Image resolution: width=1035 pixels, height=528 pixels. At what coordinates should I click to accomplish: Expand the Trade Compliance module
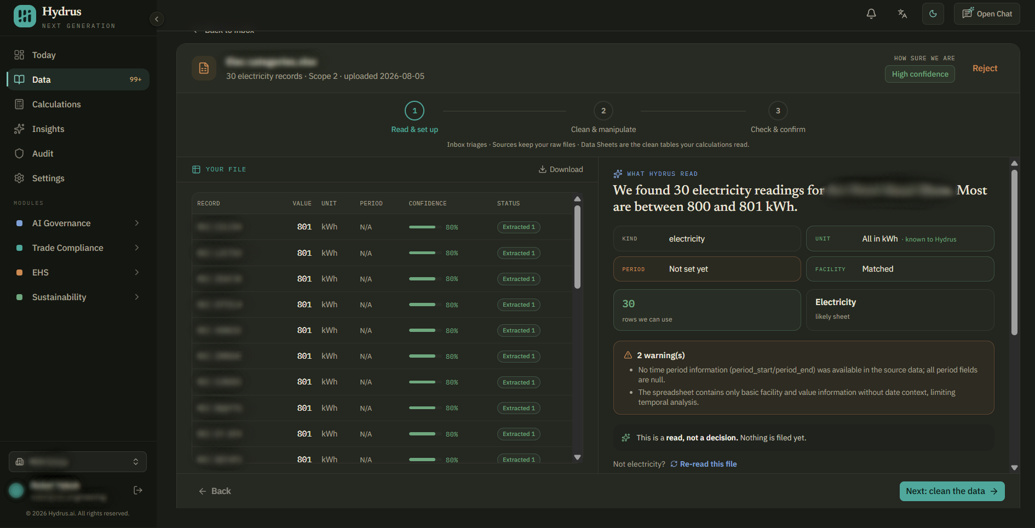point(78,248)
